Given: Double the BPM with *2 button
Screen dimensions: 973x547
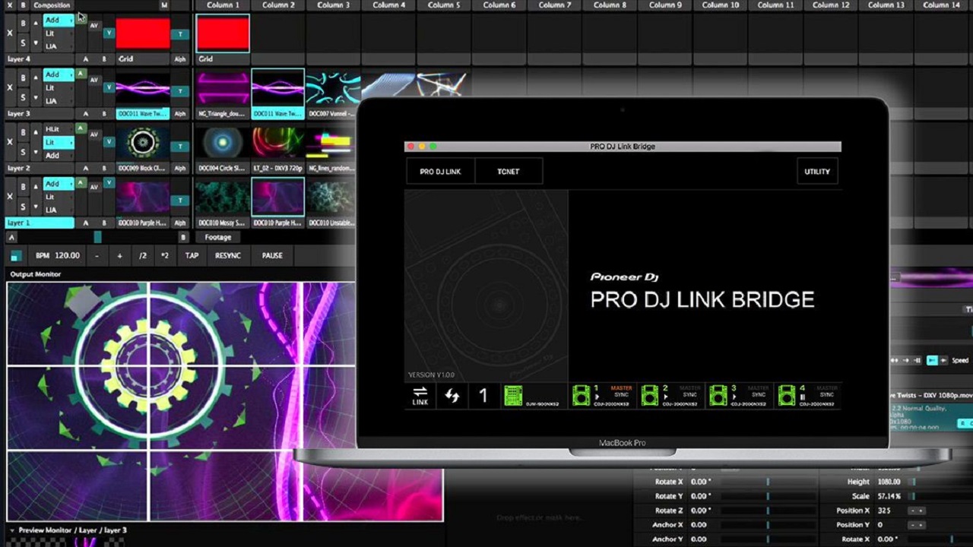Looking at the screenshot, I should point(165,256).
